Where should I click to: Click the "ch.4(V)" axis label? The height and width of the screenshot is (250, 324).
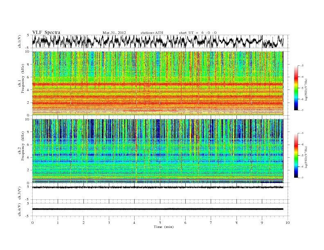click(x=20, y=210)
